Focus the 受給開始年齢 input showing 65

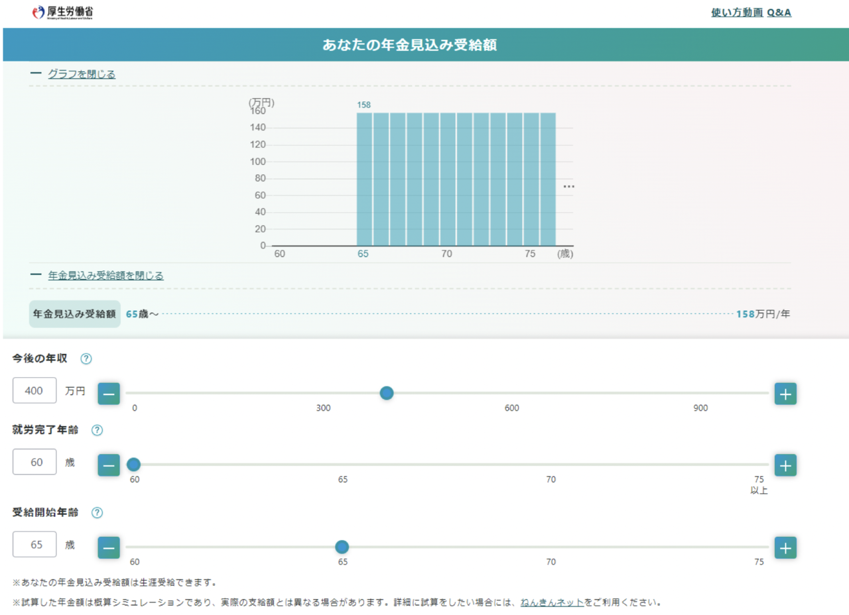(34, 544)
